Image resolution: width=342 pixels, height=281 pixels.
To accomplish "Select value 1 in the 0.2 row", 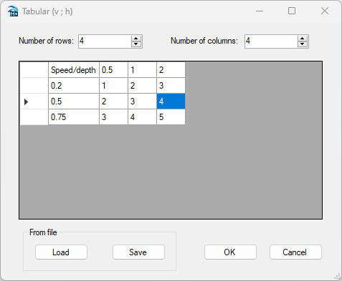I will 113,86.
